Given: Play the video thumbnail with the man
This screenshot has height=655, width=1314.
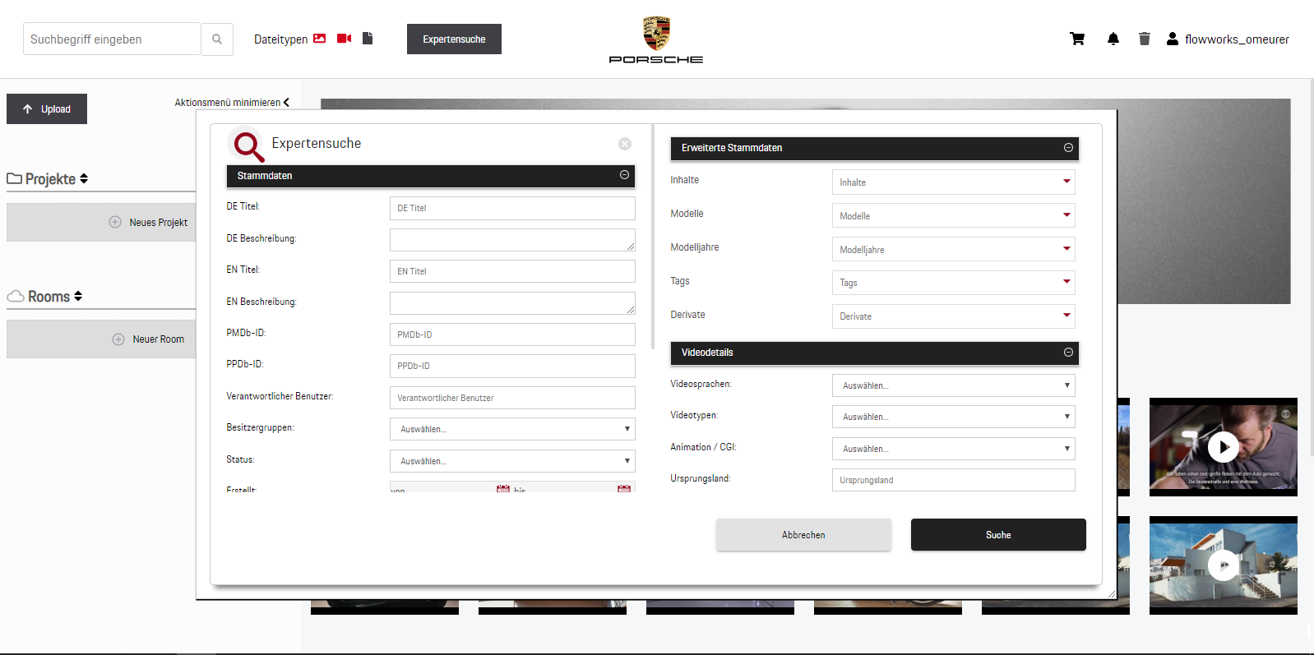Looking at the screenshot, I should pos(1223,447).
